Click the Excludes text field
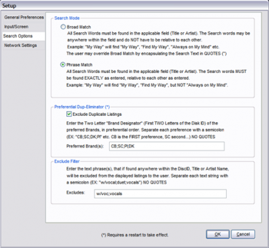269x248 pixels. (x=160, y=194)
